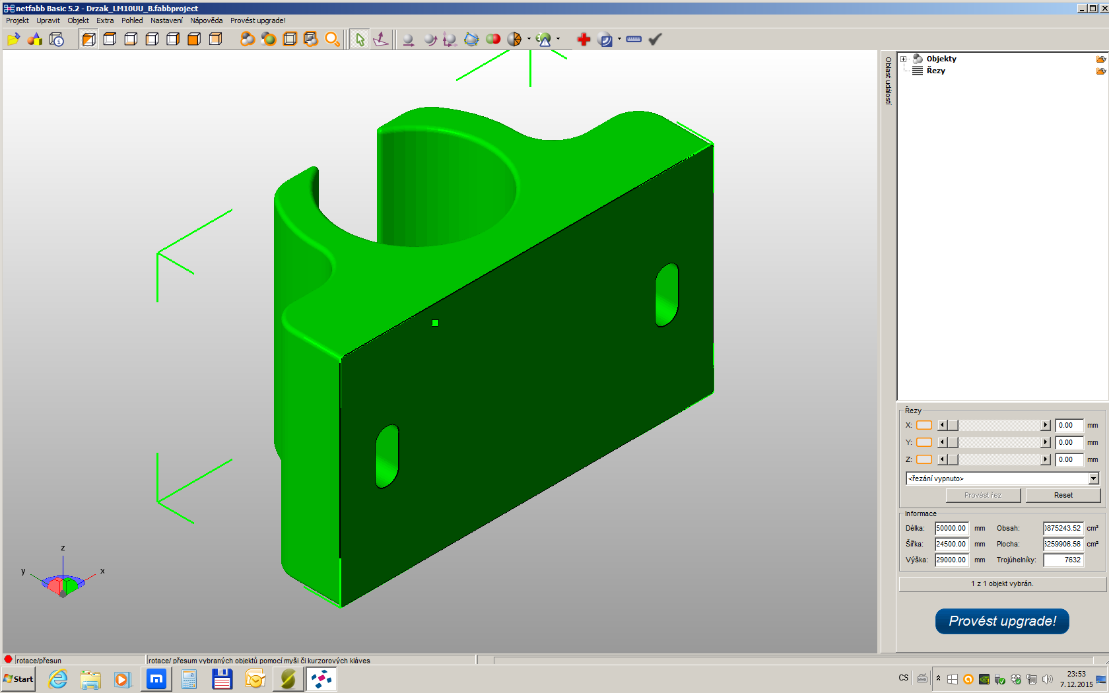This screenshot has height=693, width=1109.
Task: Activate the green arrow selection tool
Action: coord(360,40)
